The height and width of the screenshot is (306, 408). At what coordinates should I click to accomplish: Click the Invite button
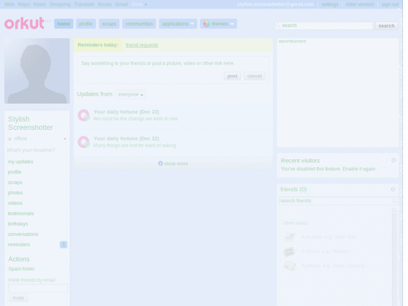18,298
